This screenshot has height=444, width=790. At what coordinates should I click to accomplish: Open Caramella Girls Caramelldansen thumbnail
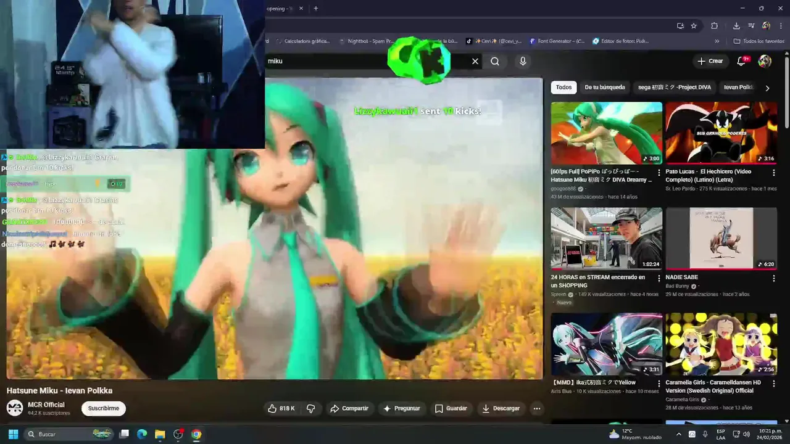coord(721,344)
